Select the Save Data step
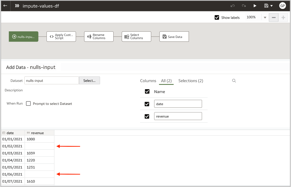Viewport: 291px width, 187px height. [174, 36]
